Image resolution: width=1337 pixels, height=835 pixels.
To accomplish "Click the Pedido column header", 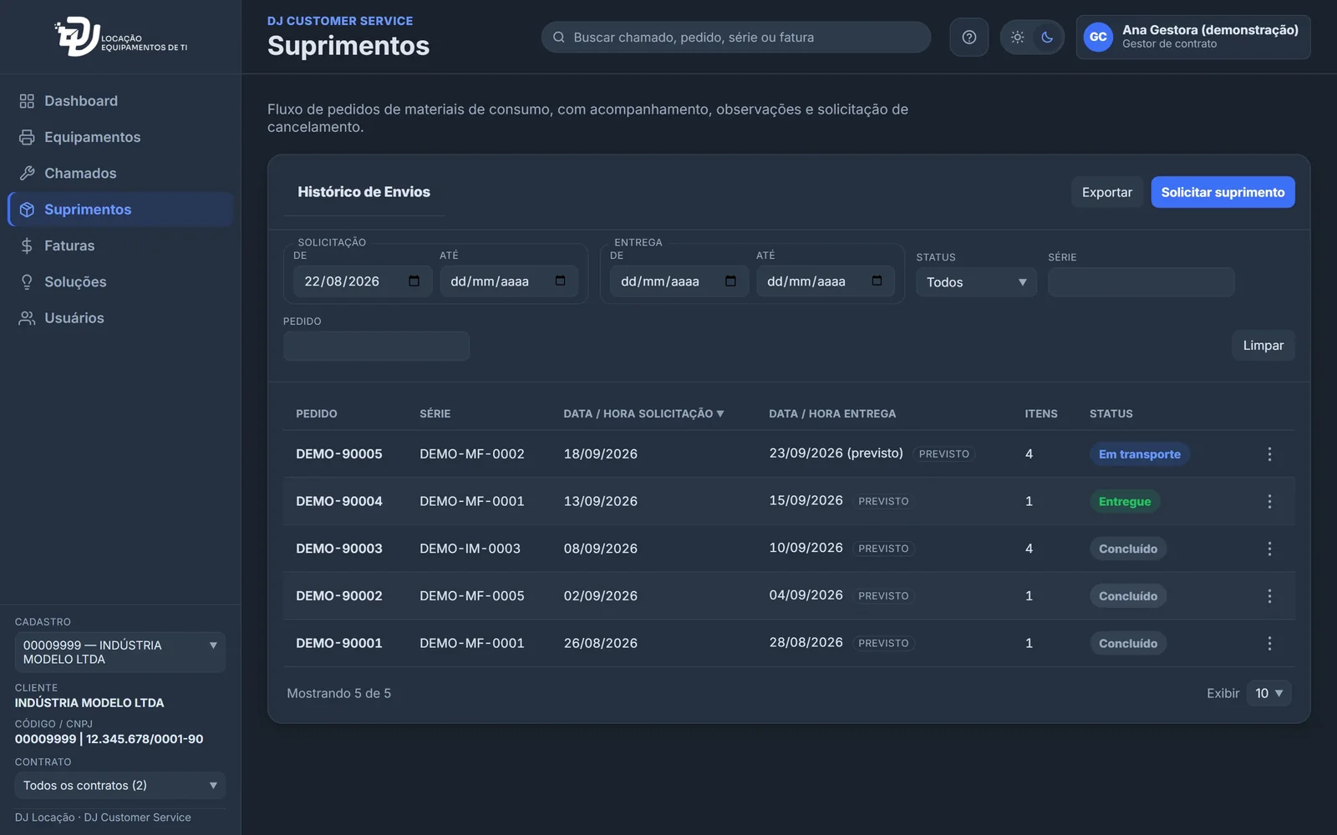I will coord(317,413).
